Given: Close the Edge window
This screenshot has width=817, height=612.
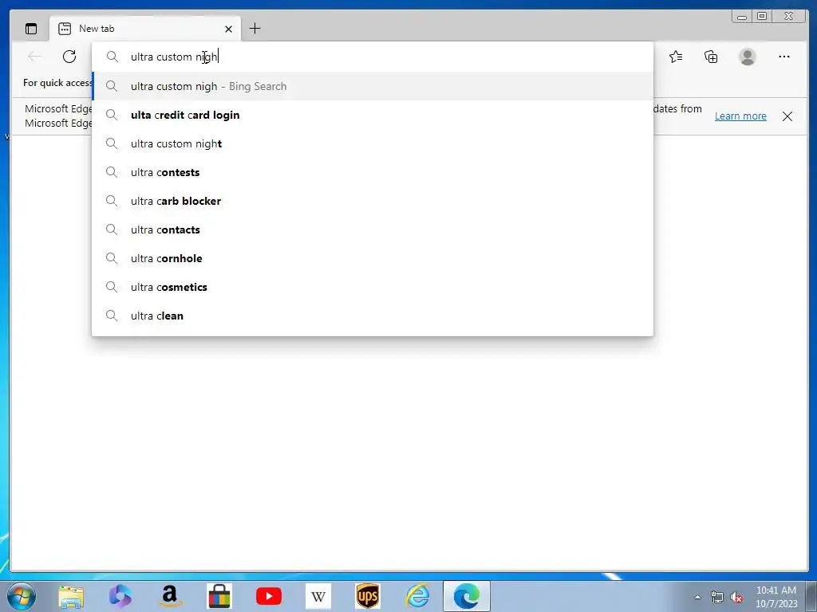Looking at the screenshot, I should click(789, 17).
